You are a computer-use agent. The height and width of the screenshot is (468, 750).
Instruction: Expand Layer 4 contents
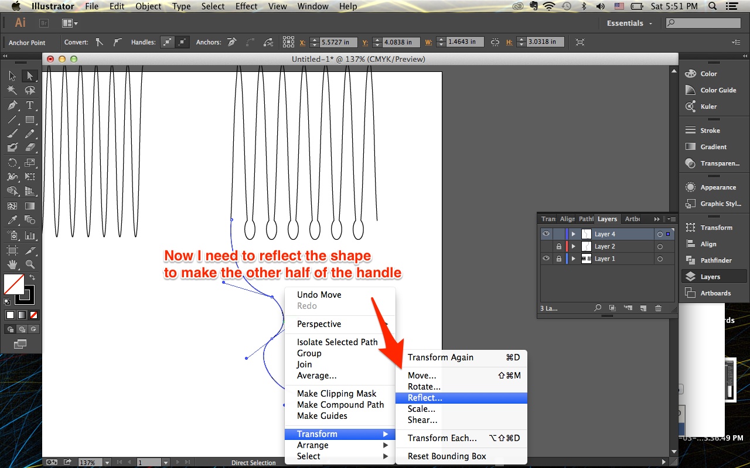pos(574,234)
